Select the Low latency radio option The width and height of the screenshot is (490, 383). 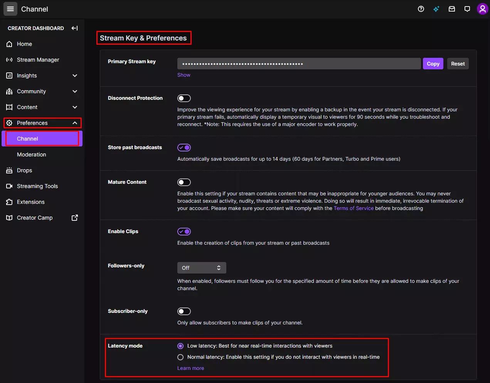[x=180, y=346]
